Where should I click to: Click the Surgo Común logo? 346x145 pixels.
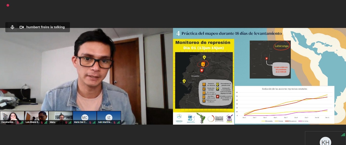click(229, 118)
